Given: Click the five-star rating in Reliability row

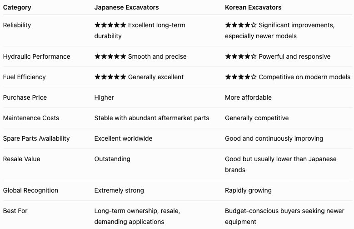Looking at the screenshot, I should pos(110,25).
